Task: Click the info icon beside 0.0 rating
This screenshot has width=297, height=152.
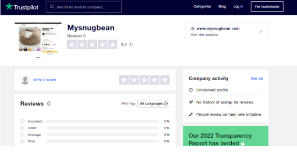Action: [x=130, y=45]
